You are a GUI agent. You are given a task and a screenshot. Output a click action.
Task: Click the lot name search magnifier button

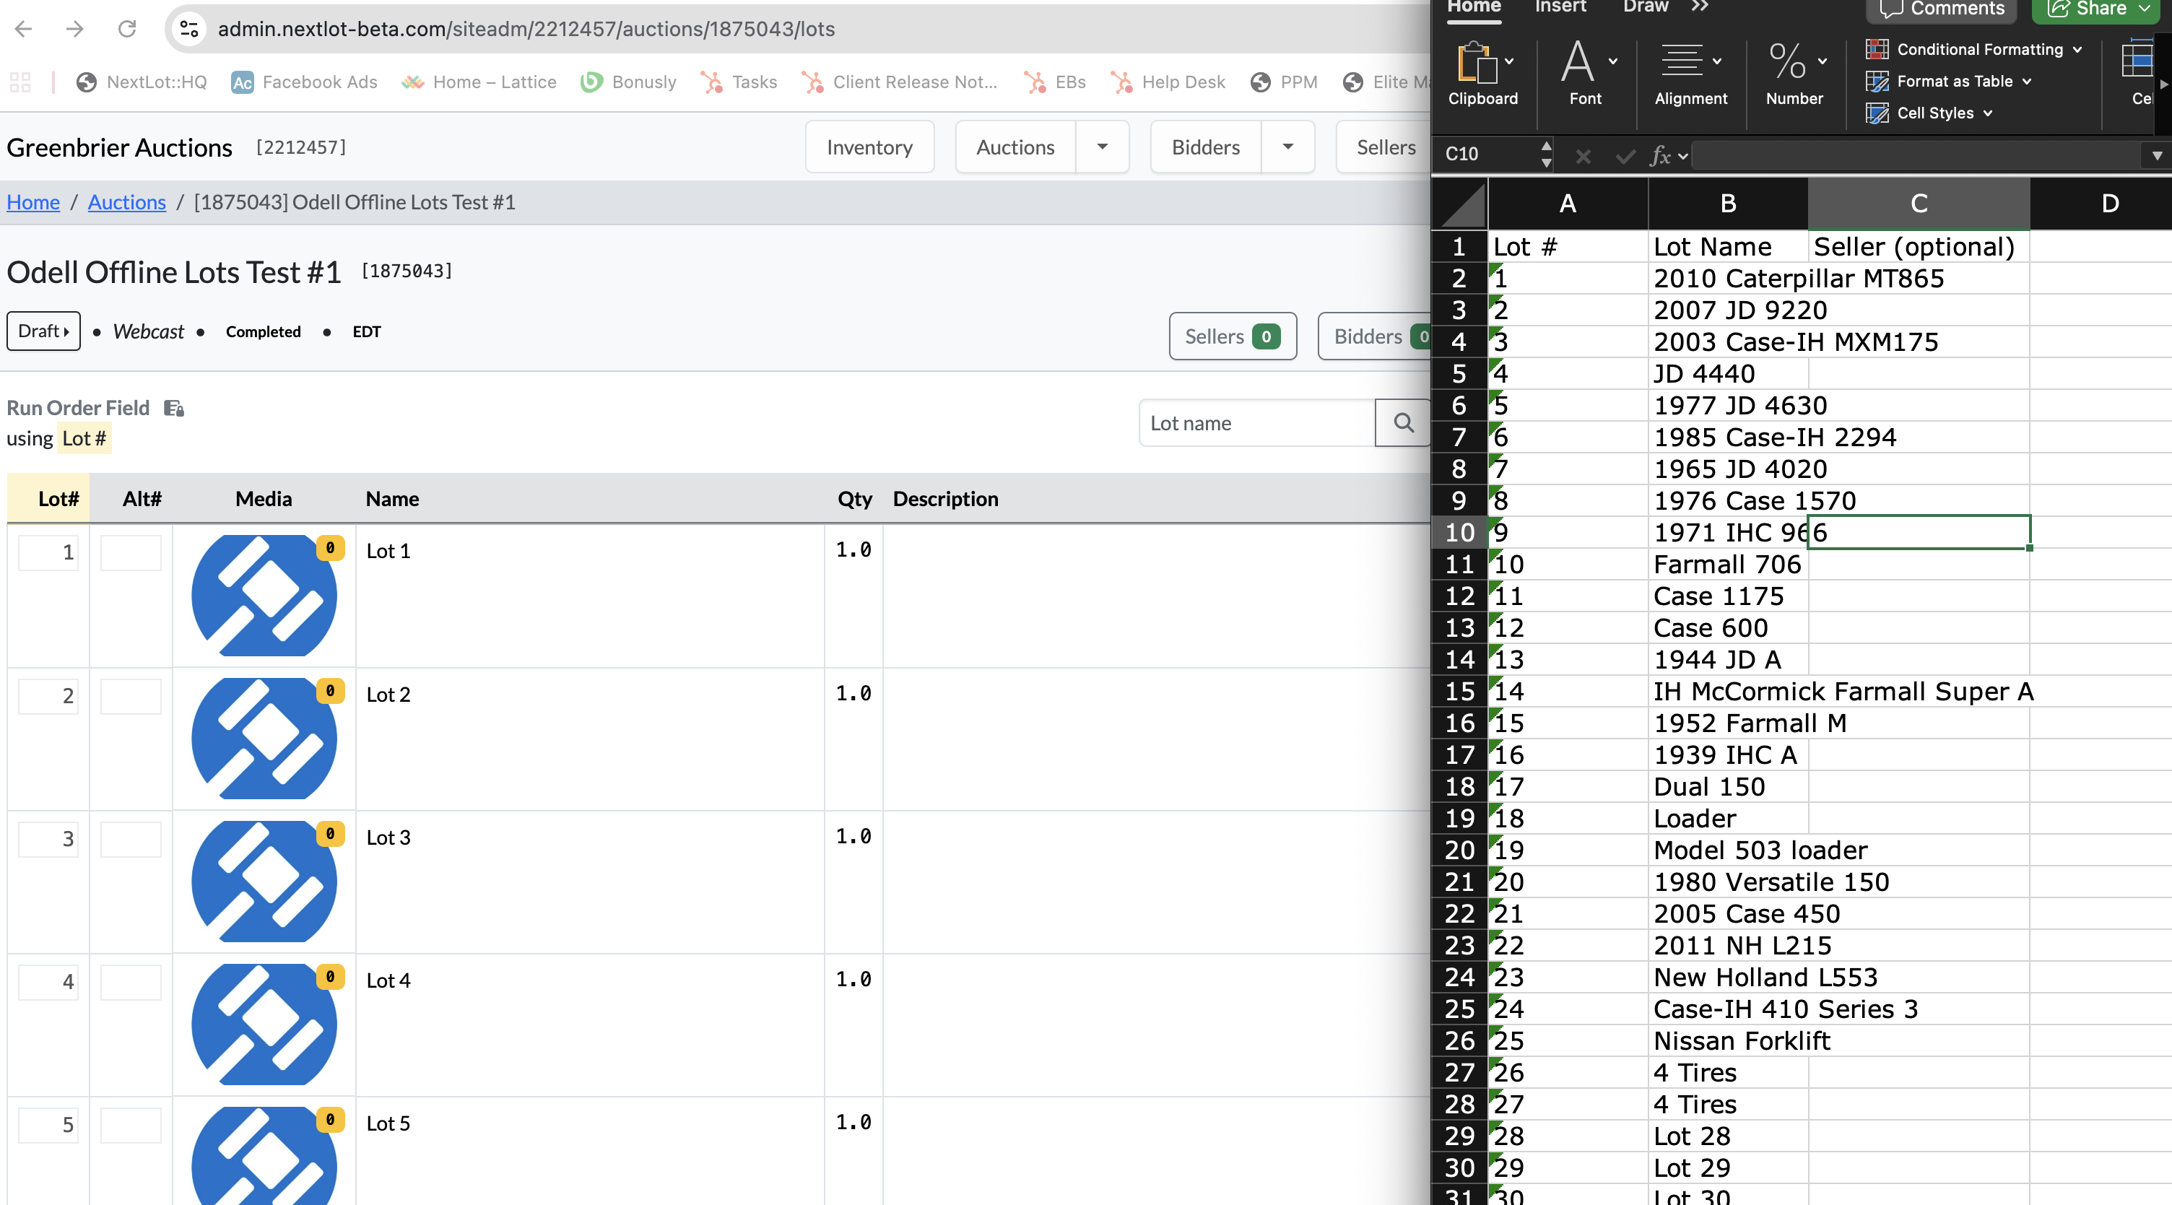tap(1403, 422)
